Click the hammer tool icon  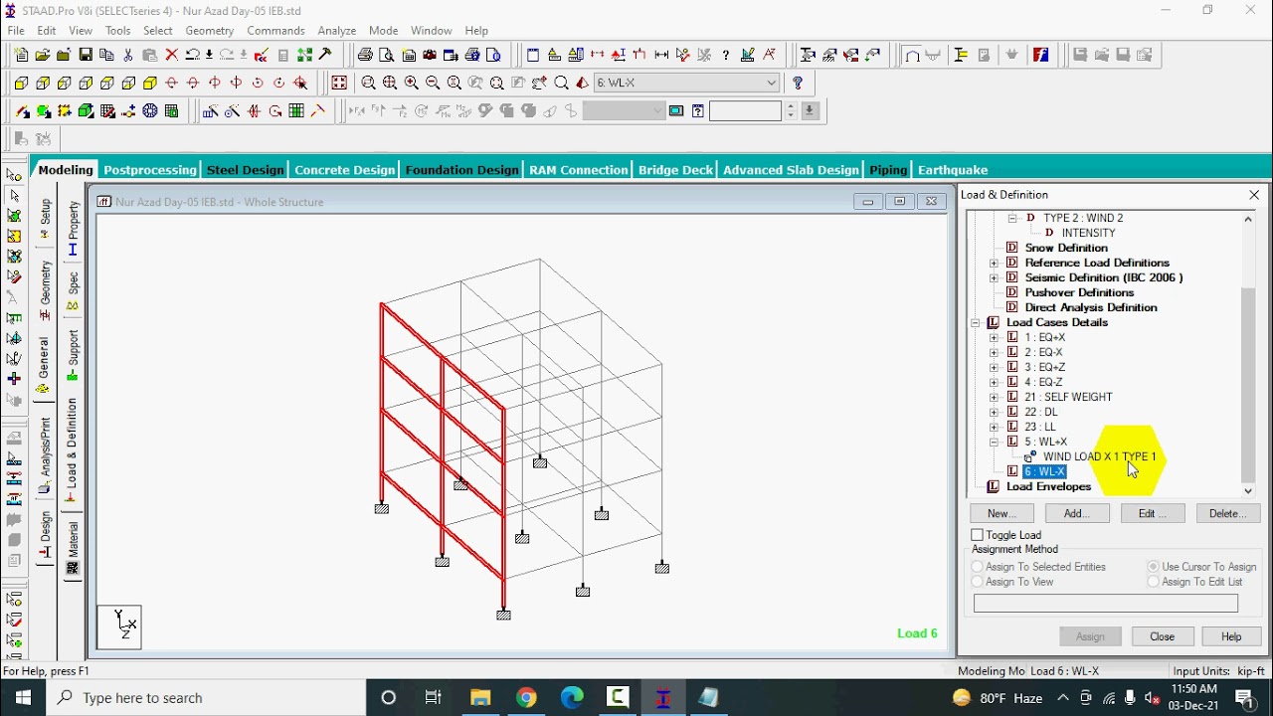[x=325, y=56]
